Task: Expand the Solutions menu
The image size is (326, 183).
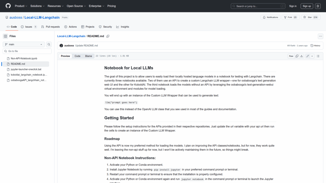Action: (38, 6)
